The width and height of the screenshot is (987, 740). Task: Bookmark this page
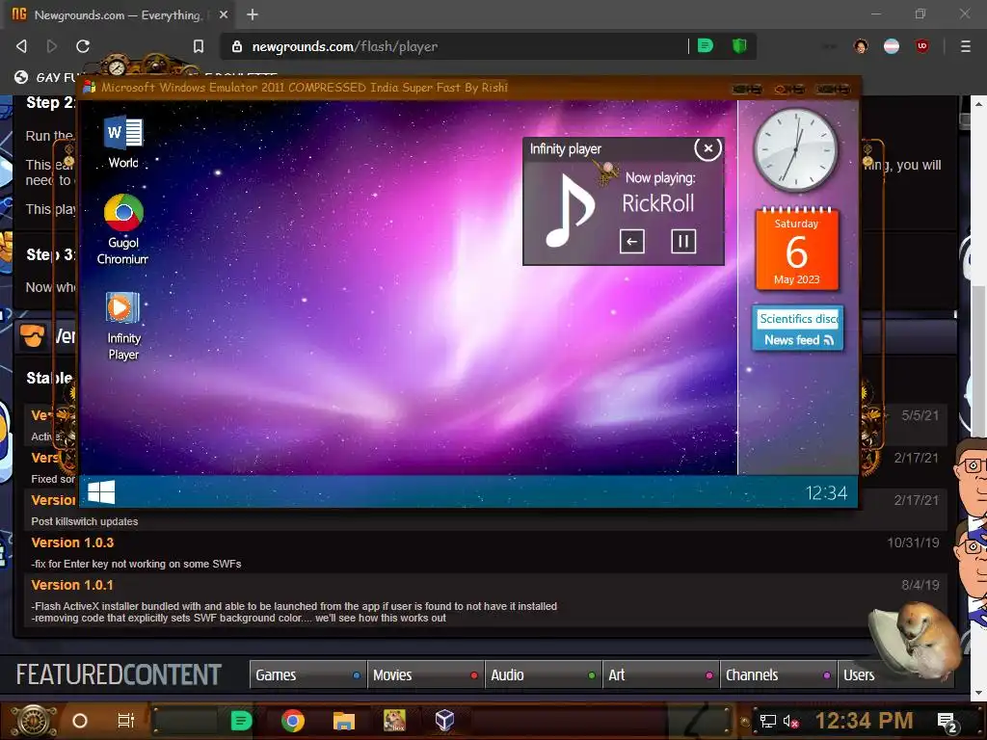point(199,46)
